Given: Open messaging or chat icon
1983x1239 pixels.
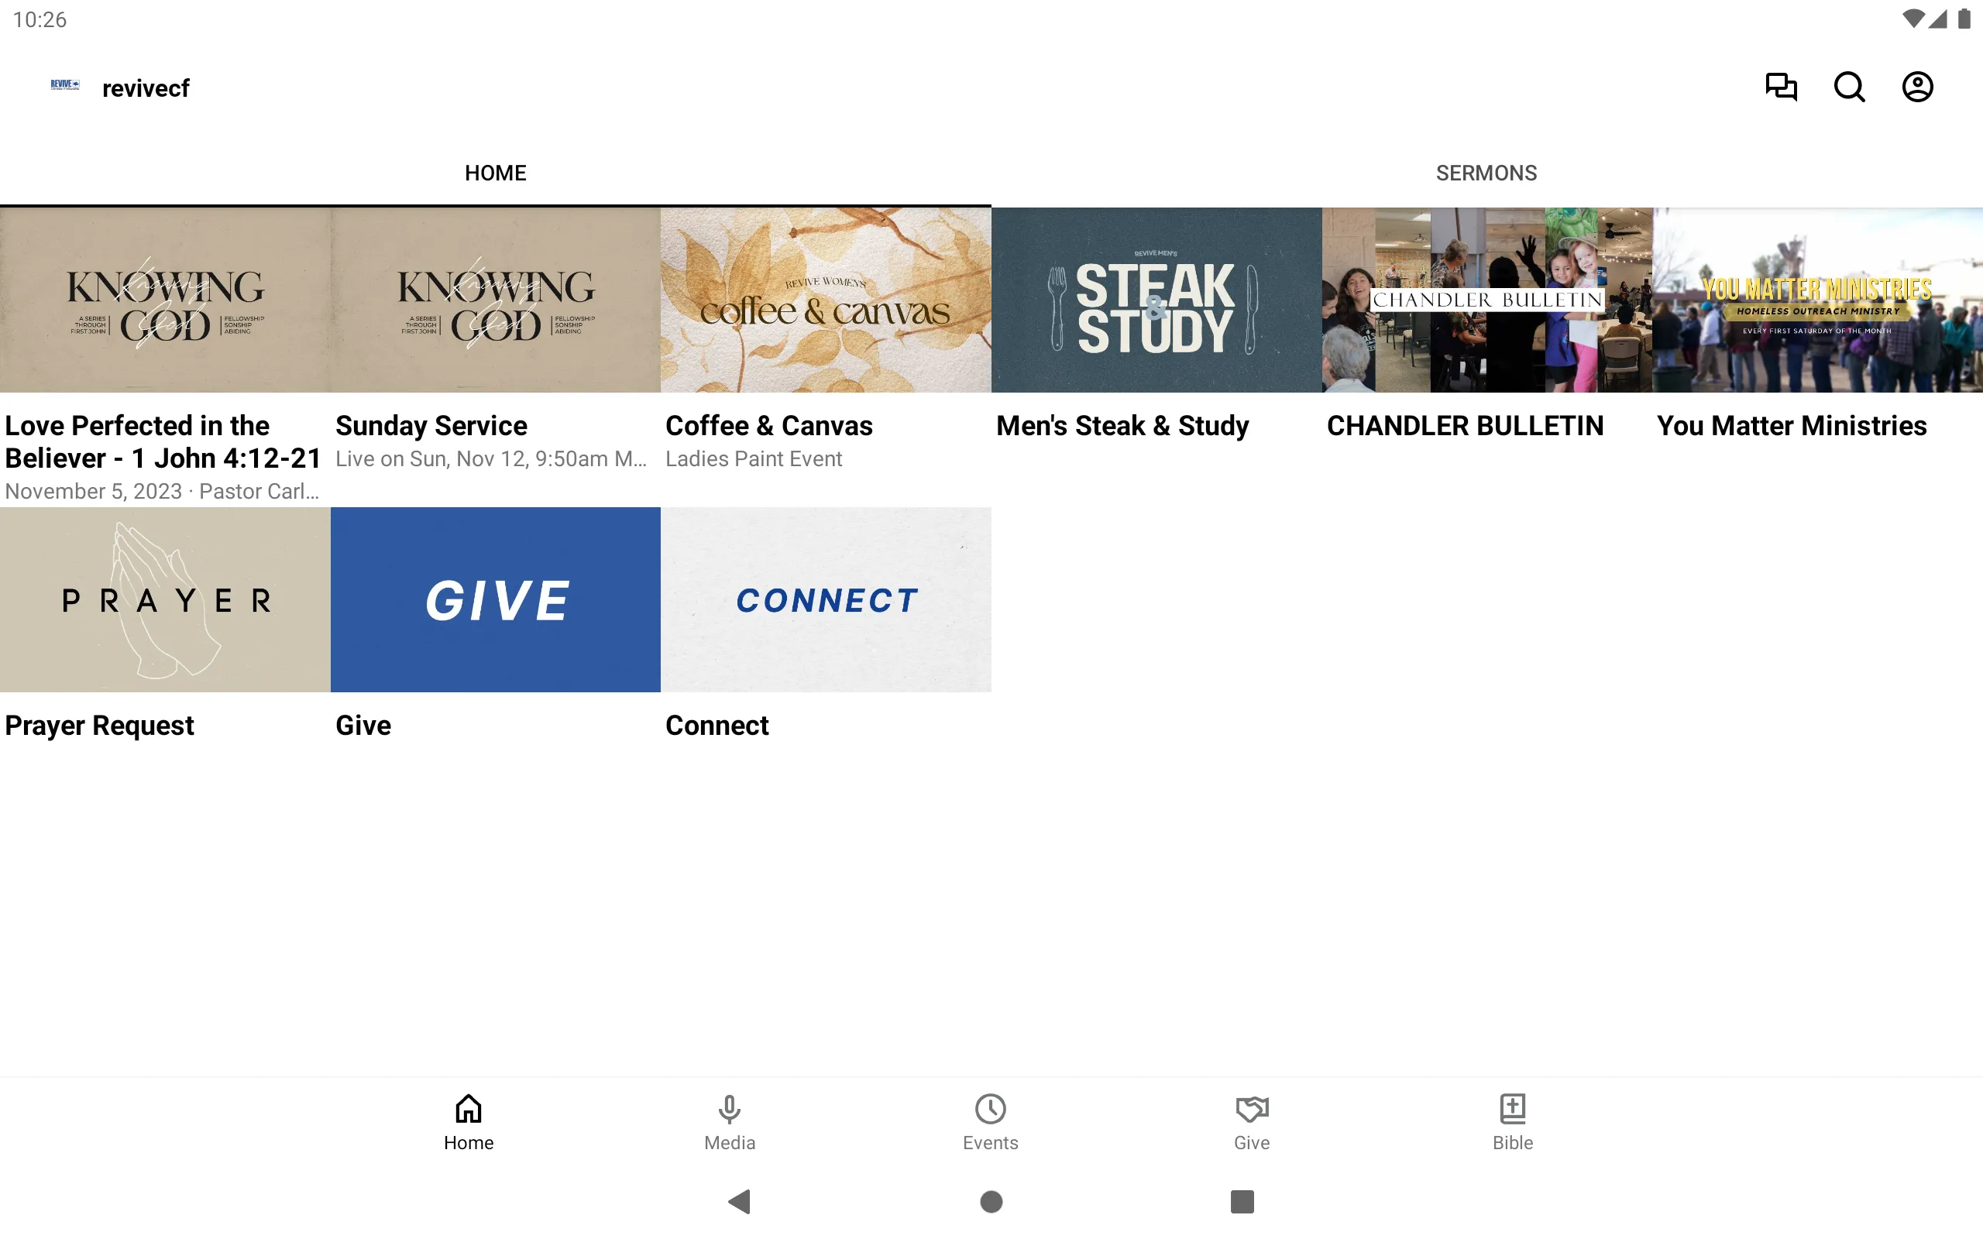Looking at the screenshot, I should [1782, 87].
